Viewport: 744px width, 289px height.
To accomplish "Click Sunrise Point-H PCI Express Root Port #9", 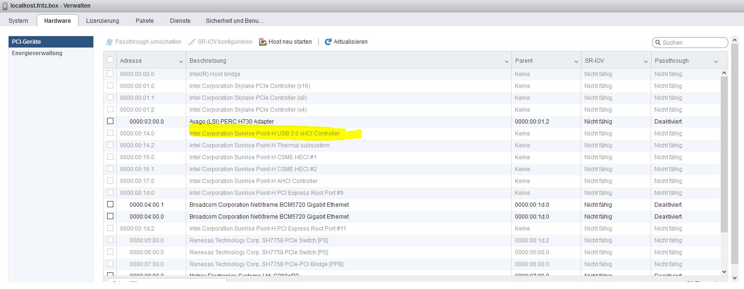I will [x=266, y=193].
